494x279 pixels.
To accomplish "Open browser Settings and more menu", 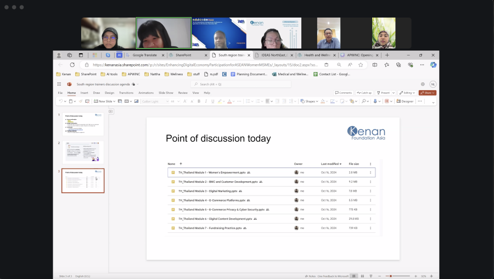I will [x=422, y=65].
